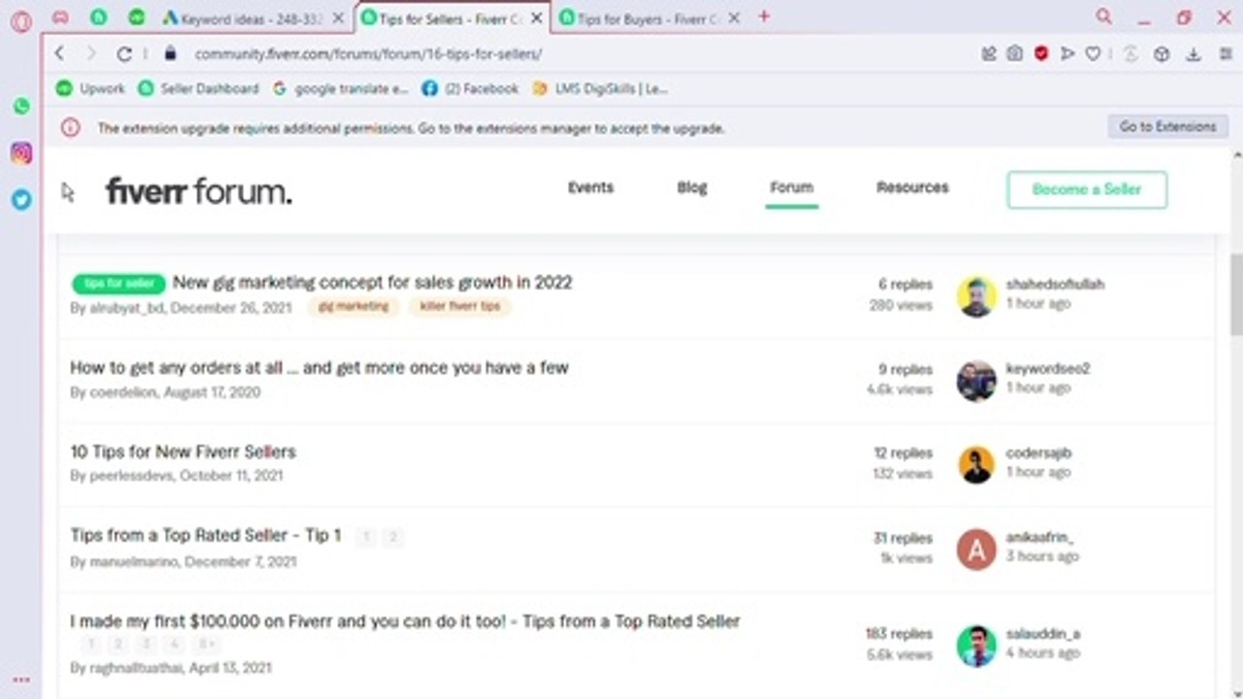This screenshot has height=699, width=1243.
Task: Open the LMS DigiSkills bookmark
Action: pos(600,88)
